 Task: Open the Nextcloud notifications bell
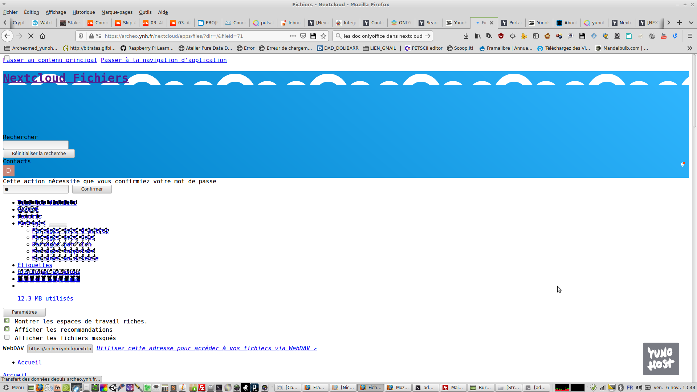[x=682, y=164]
